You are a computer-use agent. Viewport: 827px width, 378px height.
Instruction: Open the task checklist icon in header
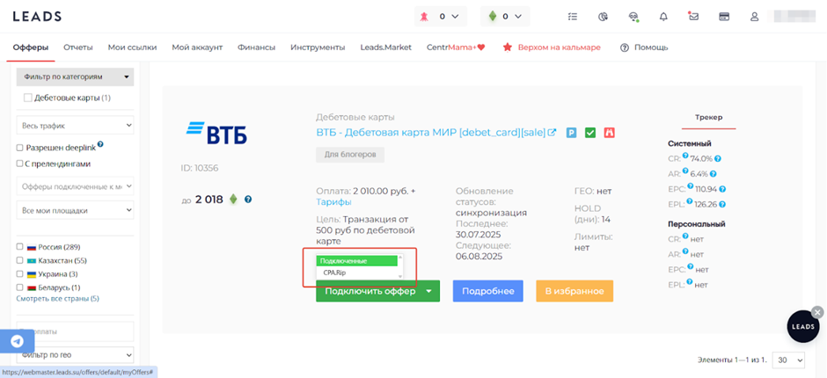coord(573,17)
